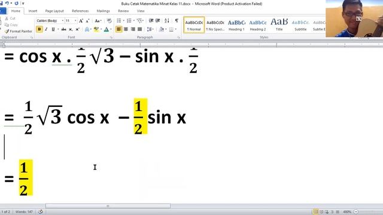The width and height of the screenshot is (383, 215).
Task: Click the Increase Indent icon
Action: tap(158, 21)
